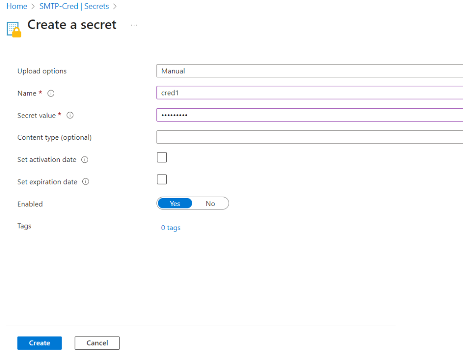Click the Set expiration date info icon
This screenshot has height=356, width=463.
[x=85, y=182]
